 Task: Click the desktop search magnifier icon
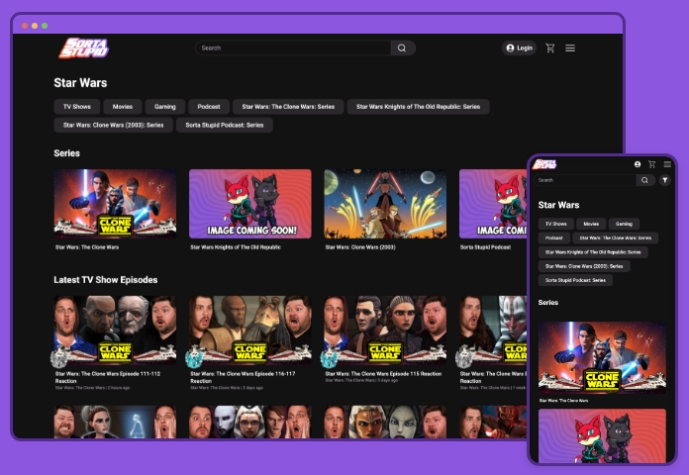pyautogui.click(x=402, y=47)
